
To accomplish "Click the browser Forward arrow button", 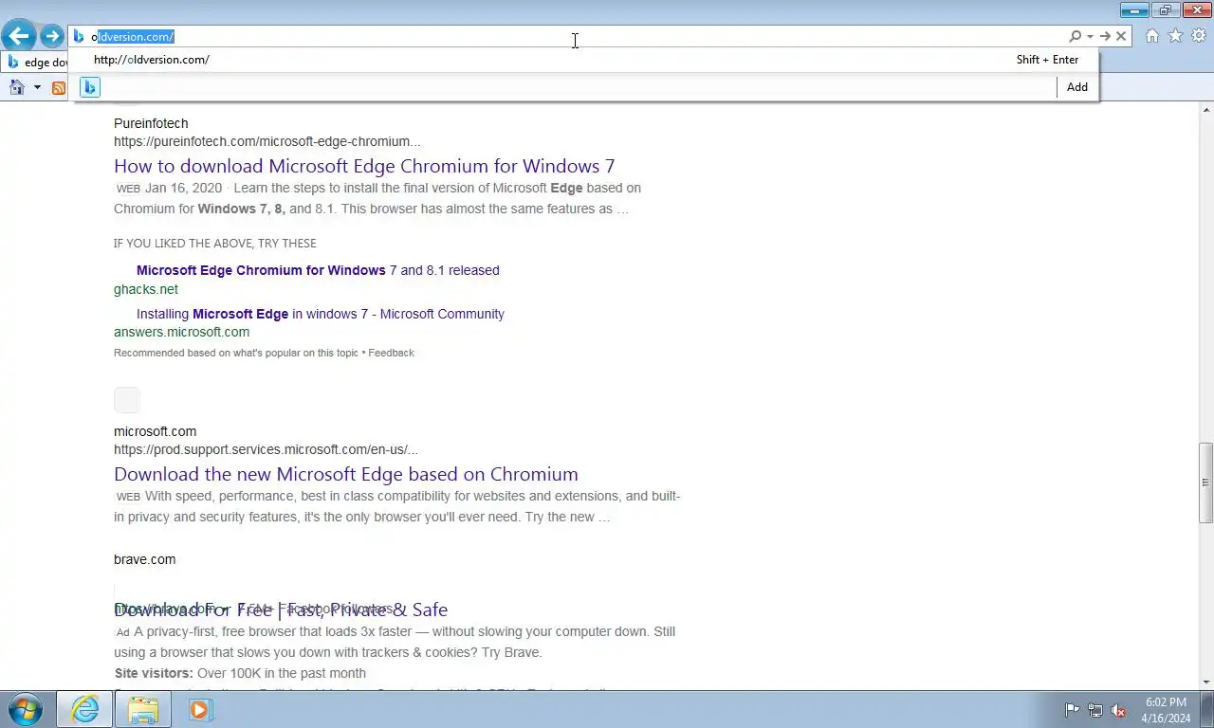I will [x=51, y=37].
